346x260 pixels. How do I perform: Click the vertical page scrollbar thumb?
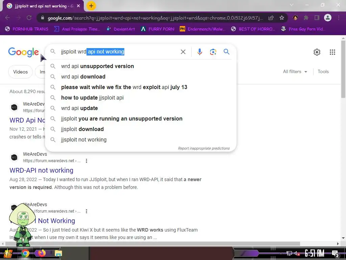coord(343,69)
